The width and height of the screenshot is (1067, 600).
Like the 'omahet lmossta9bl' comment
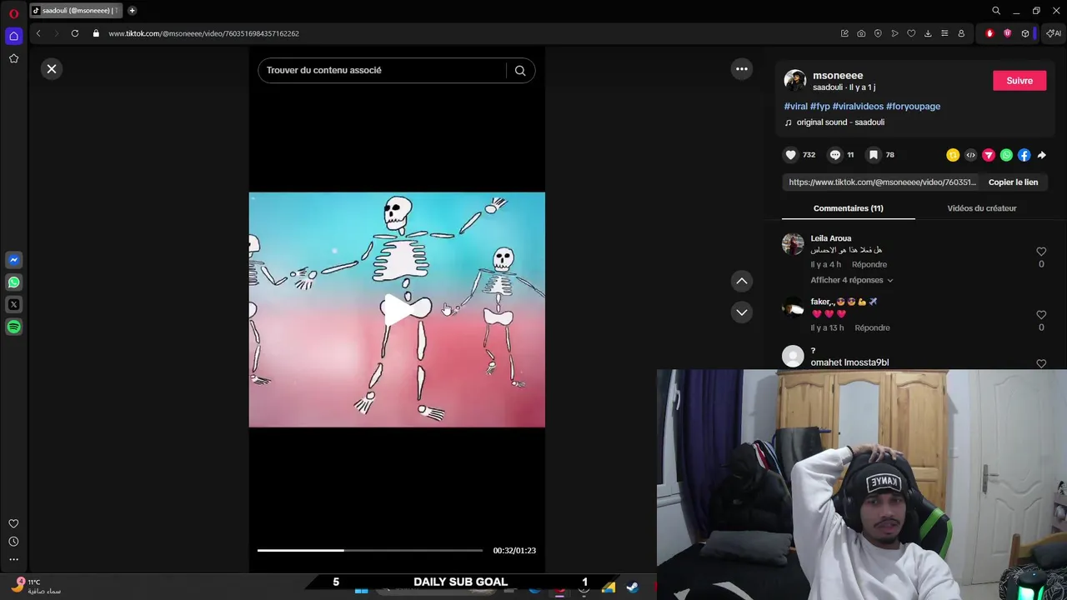(1041, 363)
